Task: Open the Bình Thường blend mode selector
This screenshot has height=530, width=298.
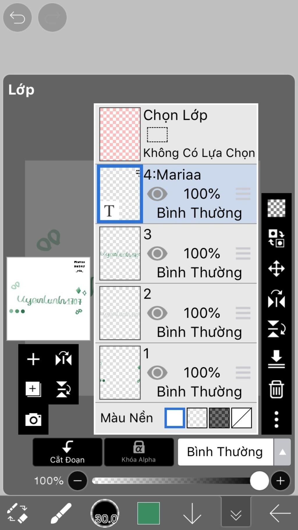Action: tap(226, 452)
